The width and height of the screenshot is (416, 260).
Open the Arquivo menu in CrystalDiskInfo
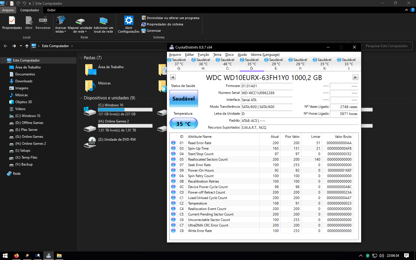[175, 55]
